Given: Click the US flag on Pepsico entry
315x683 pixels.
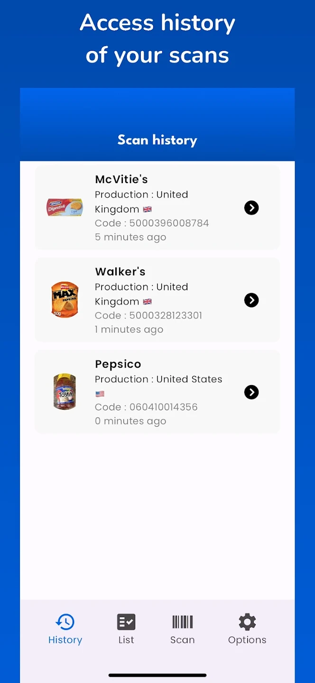Looking at the screenshot, I should click(x=100, y=394).
